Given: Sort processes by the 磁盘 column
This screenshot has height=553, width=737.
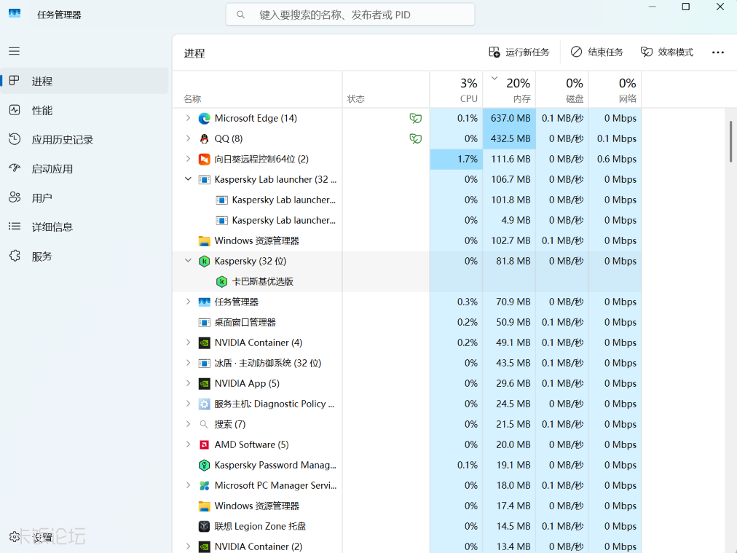Looking at the screenshot, I should 563,90.
